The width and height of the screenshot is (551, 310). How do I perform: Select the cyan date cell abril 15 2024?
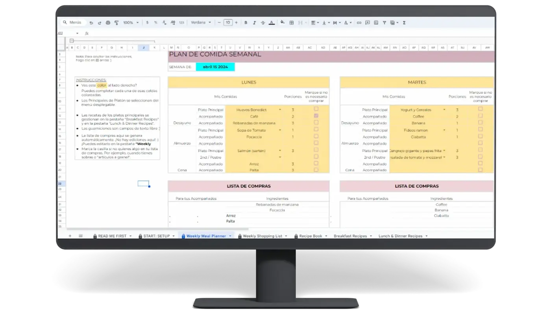coord(215,67)
